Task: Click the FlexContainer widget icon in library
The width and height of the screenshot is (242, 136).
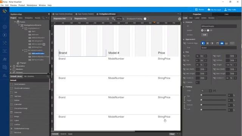Action: [11, 84]
